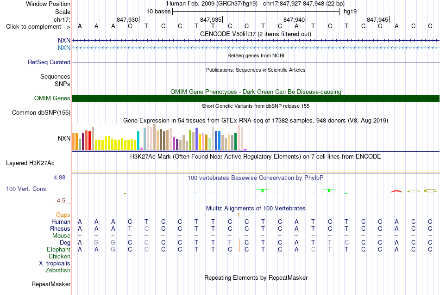Screen dimensions: 440x295
Task: Open 'RefSeq genes from NCBI' track title
Action: 256,56
